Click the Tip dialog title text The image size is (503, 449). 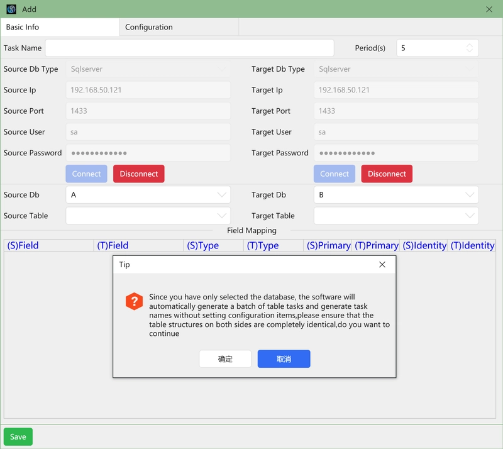point(124,265)
